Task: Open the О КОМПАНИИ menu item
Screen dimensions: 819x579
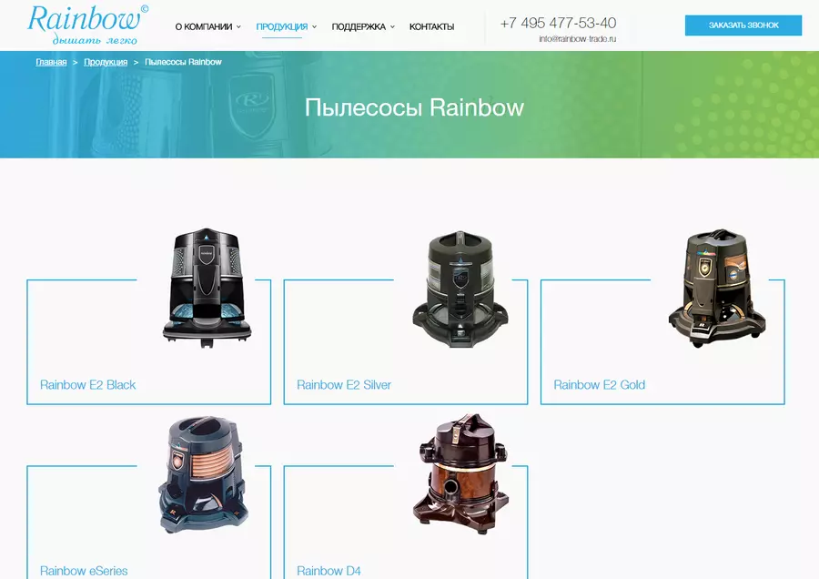Action: (x=204, y=26)
